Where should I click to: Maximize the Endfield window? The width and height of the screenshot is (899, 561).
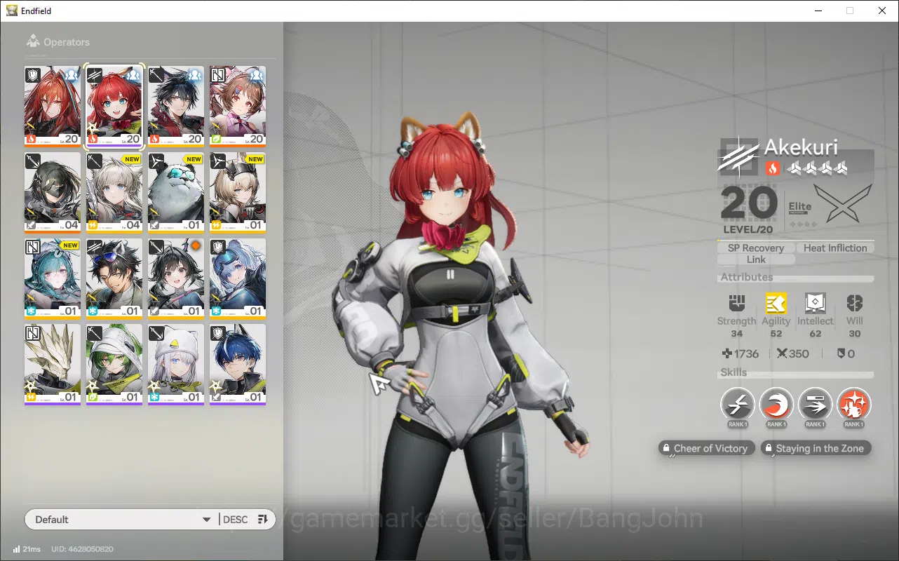tap(850, 11)
